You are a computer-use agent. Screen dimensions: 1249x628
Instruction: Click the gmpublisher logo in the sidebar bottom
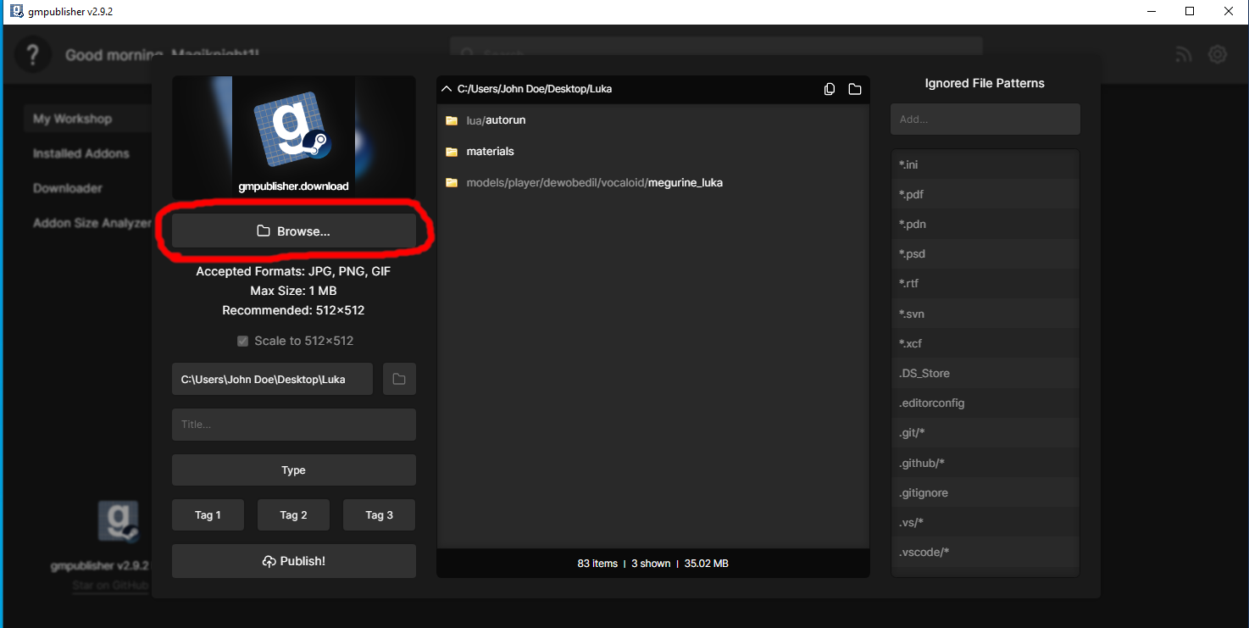coord(118,521)
